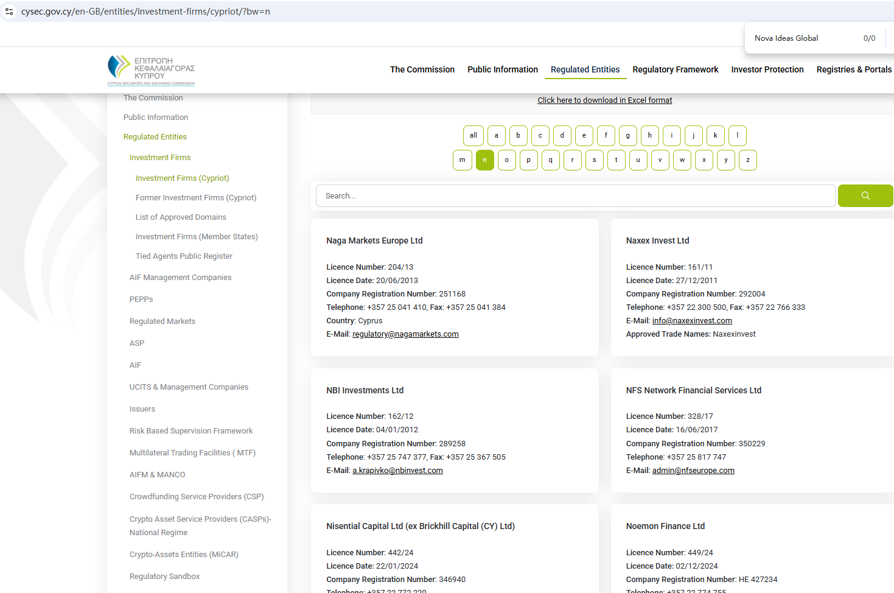Open Former Investment Firms (Cypriot) sidebar item
The image size is (894, 593).
(x=196, y=198)
